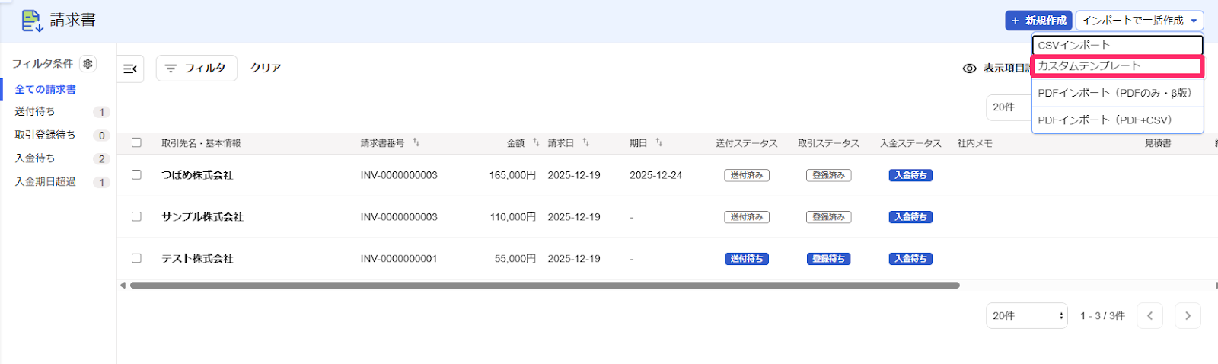Open the フィルタ button
Viewport: 1218px width, 364px height.
pos(196,69)
